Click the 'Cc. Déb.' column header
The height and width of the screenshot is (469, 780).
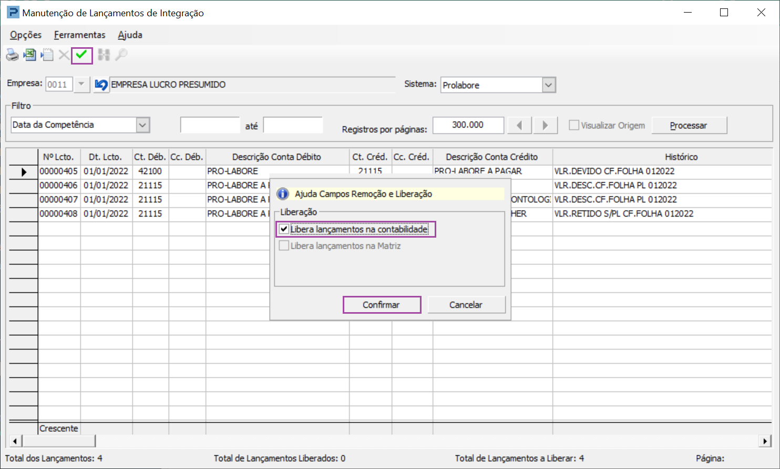(x=187, y=157)
